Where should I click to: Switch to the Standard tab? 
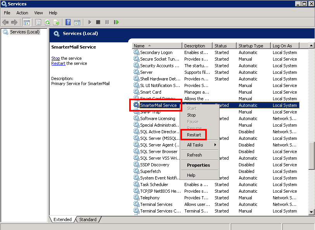coord(88,220)
